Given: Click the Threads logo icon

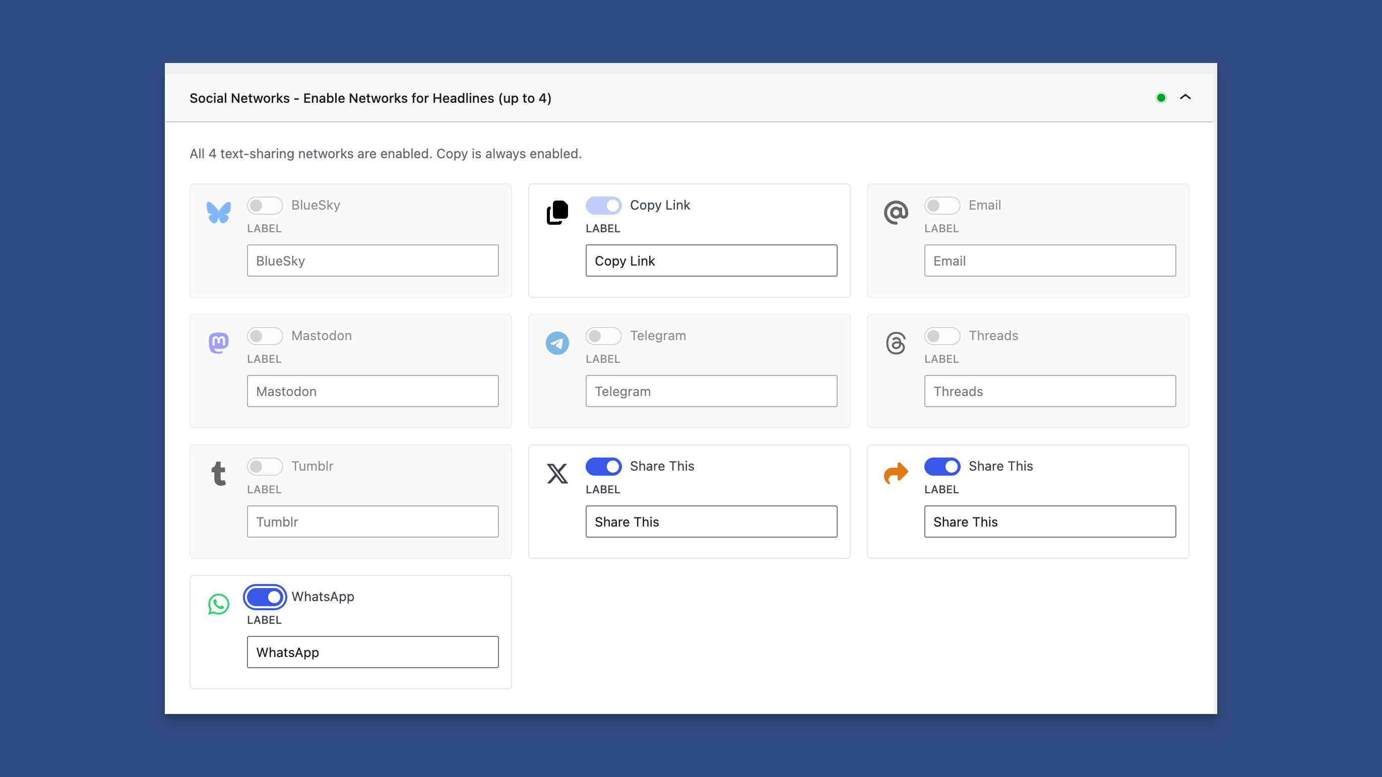Looking at the screenshot, I should [x=896, y=343].
